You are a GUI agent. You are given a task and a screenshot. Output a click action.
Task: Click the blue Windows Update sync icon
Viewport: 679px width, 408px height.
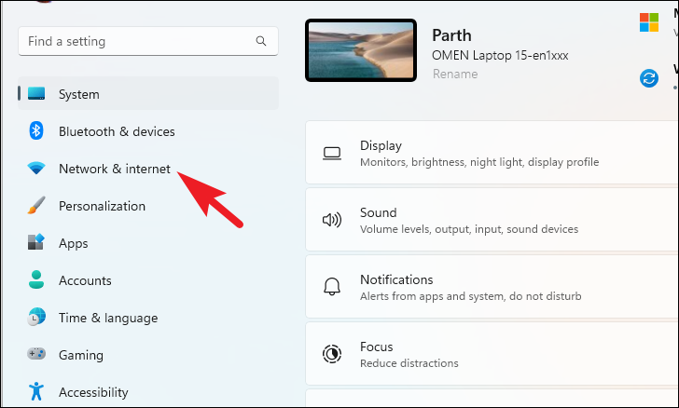pyautogui.click(x=649, y=78)
